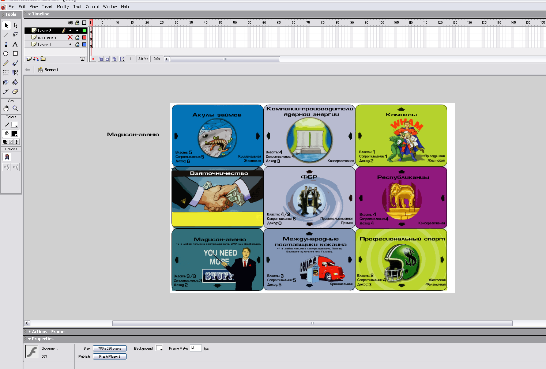The width and height of the screenshot is (546, 369).
Task: Select the Paint Bucket tool
Action: tap(15, 82)
